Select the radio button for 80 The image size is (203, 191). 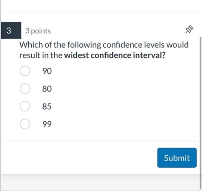point(25,89)
